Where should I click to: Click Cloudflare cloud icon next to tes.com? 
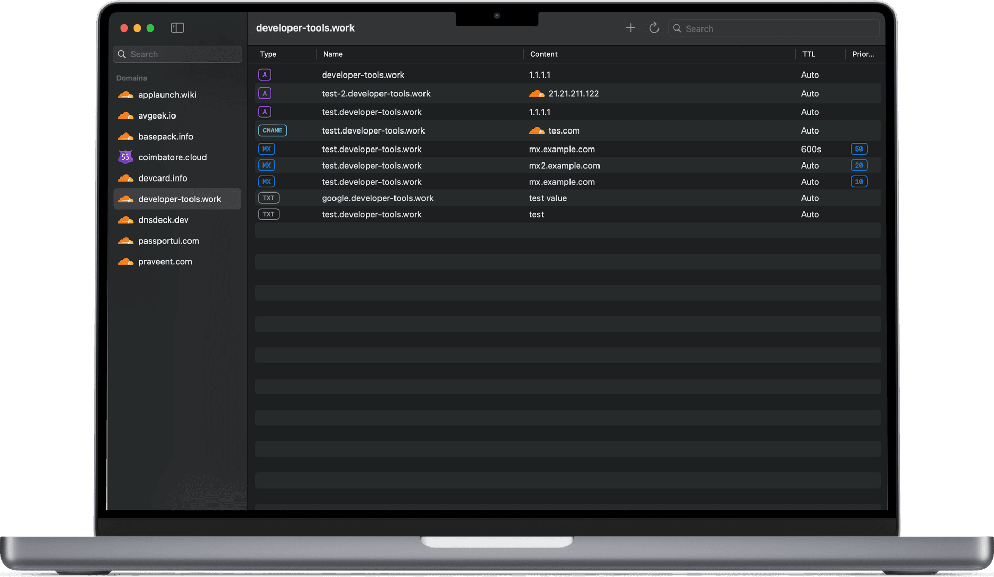click(536, 131)
